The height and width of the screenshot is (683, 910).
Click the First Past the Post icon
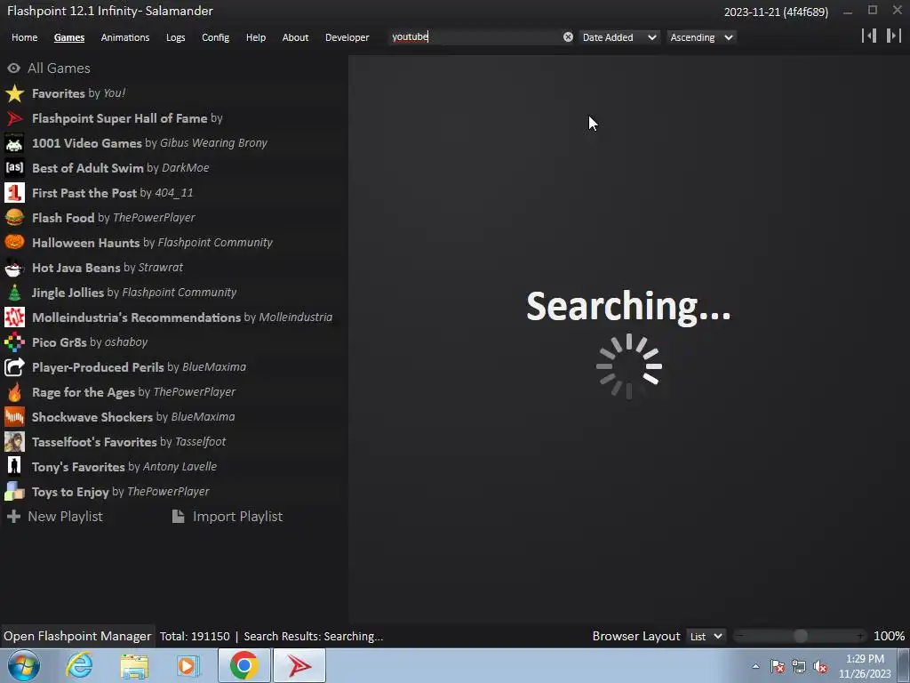point(14,193)
